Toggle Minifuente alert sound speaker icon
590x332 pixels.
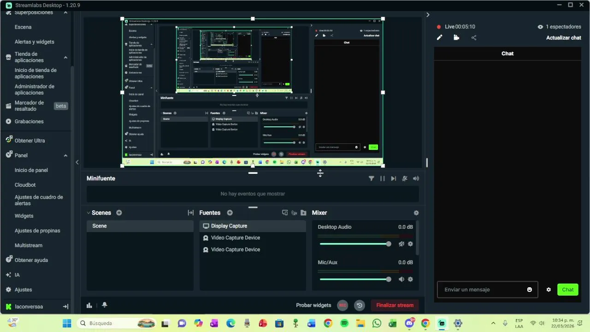[416, 178]
